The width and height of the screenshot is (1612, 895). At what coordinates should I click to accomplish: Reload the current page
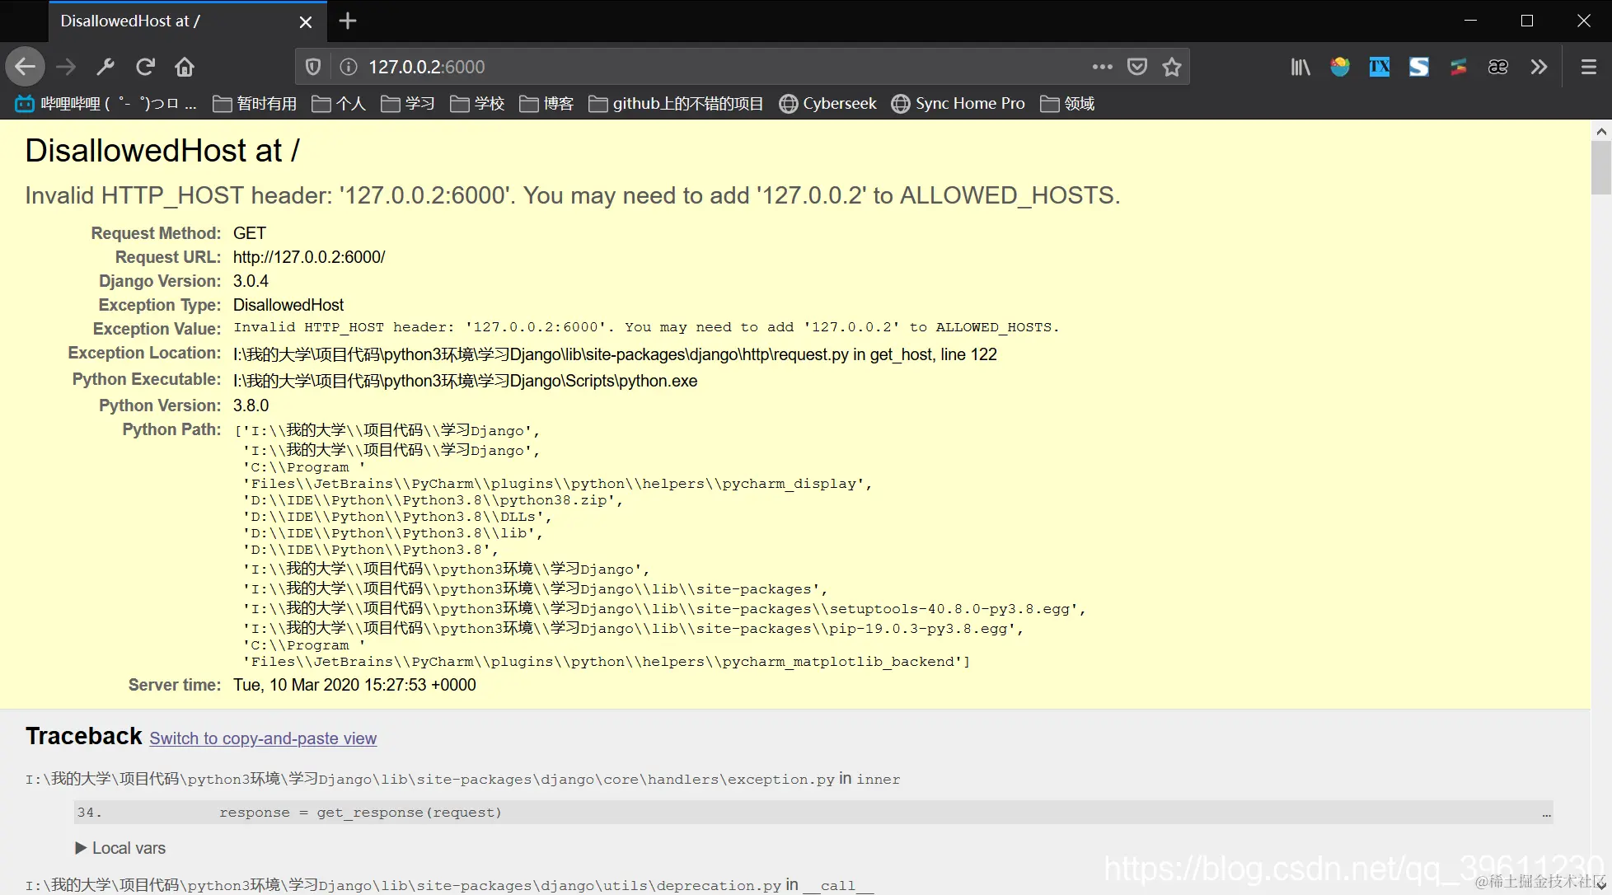click(x=146, y=67)
